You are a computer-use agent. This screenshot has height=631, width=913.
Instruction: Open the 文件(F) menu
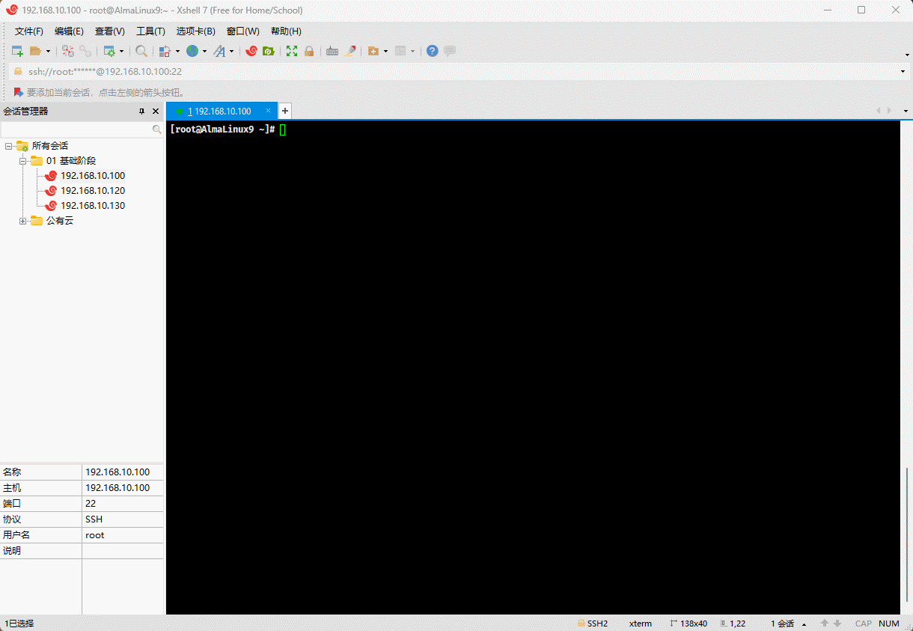(29, 31)
